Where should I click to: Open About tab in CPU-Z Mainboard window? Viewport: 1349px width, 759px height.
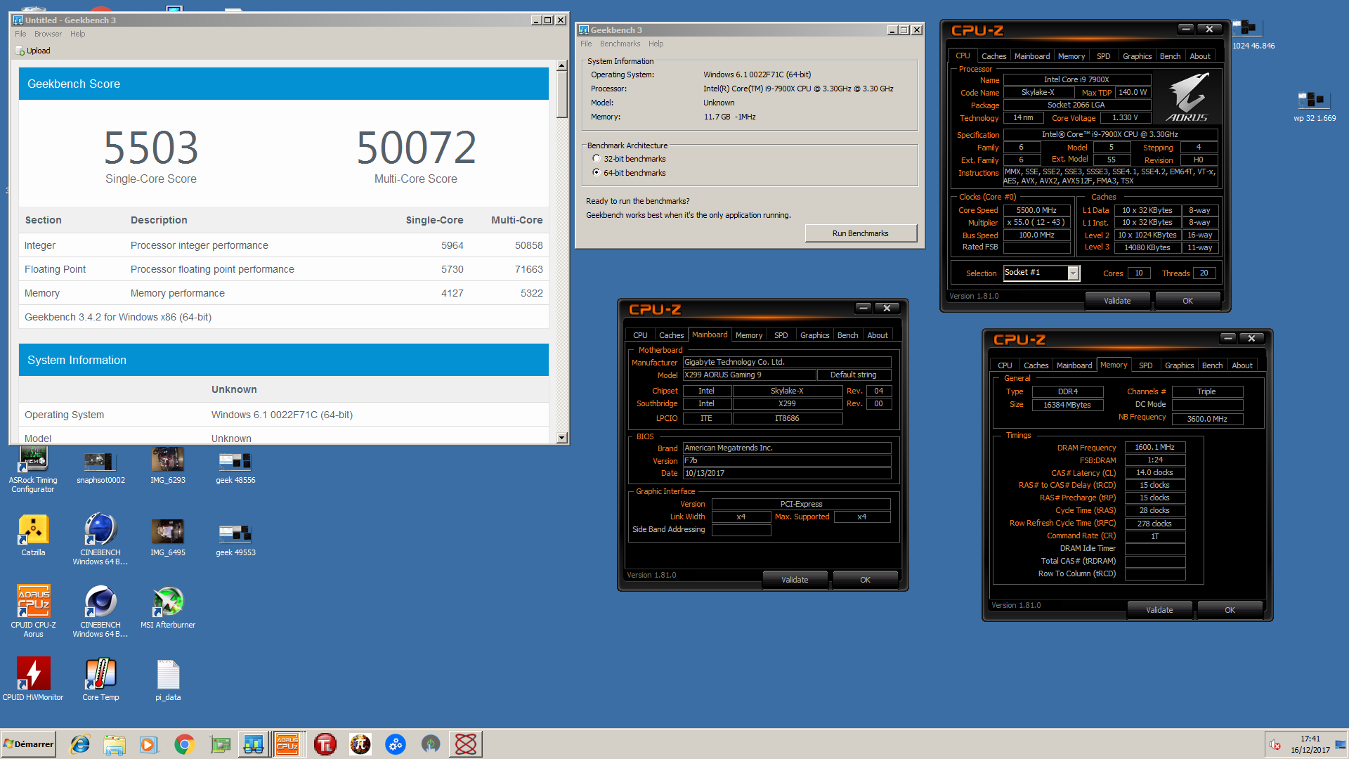coord(877,335)
